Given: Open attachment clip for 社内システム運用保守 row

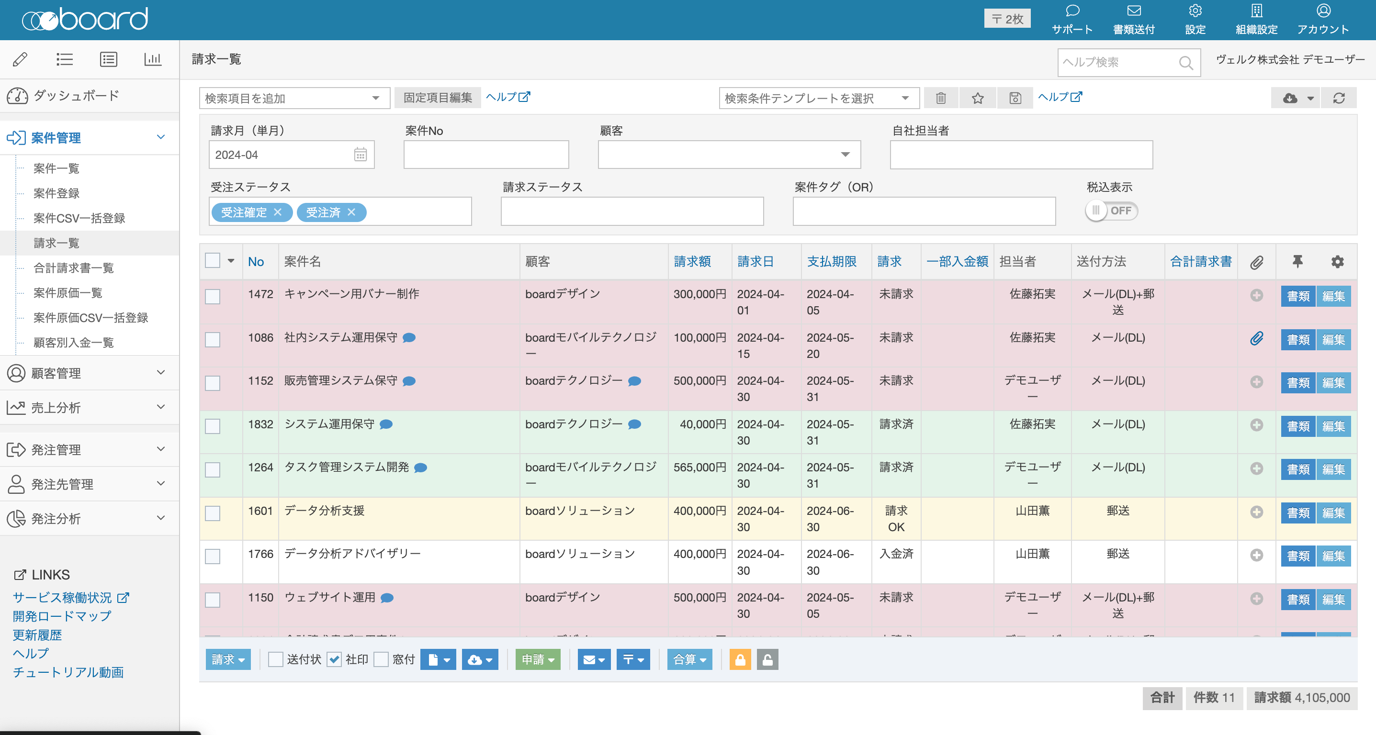Looking at the screenshot, I should (1256, 338).
